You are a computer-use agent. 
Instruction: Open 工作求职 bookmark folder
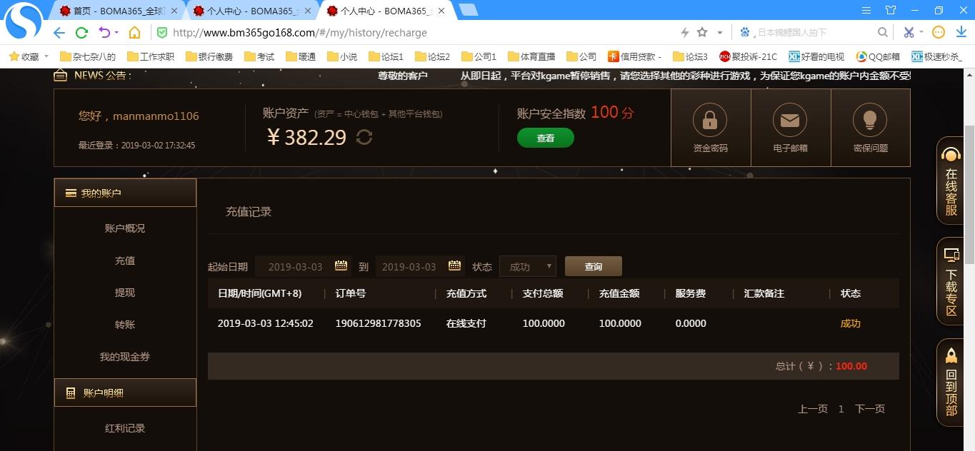tap(151, 56)
